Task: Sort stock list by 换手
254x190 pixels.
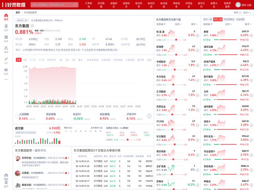Action: (194, 24)
